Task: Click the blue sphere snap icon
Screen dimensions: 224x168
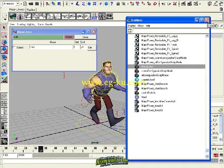Action: click(x=106, y=3)
